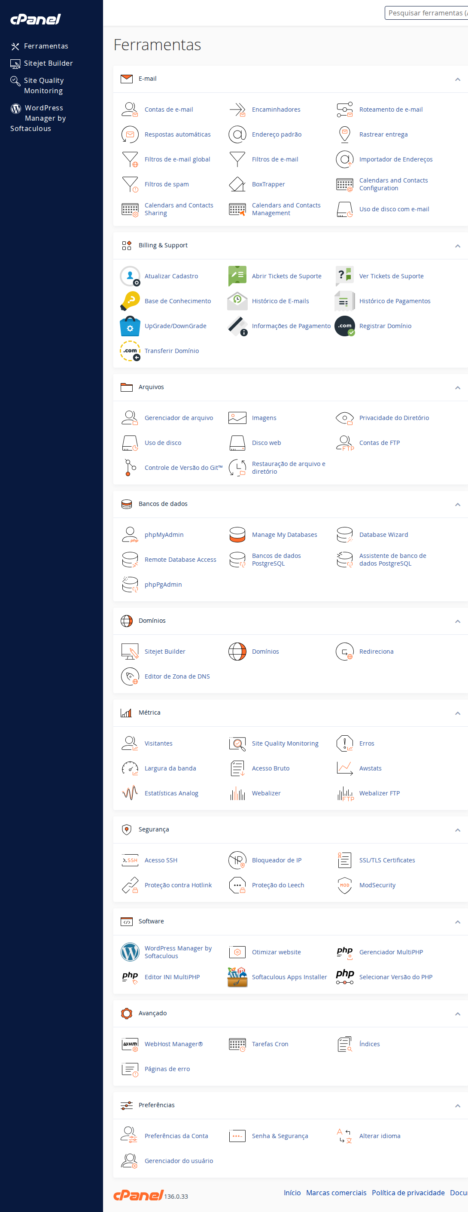Image resolution: width=468 pixels, height=1212 pixels.
Task: Click the Awstats chart icon
Action: (344, 768)
